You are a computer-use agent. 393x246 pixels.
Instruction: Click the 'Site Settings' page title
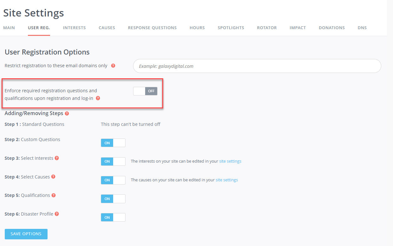click(x=34, y=13)
